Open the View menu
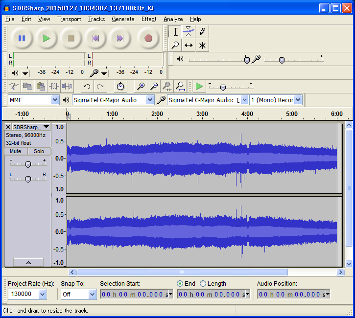This screenshot has height=318, width=355. [44, 19]
